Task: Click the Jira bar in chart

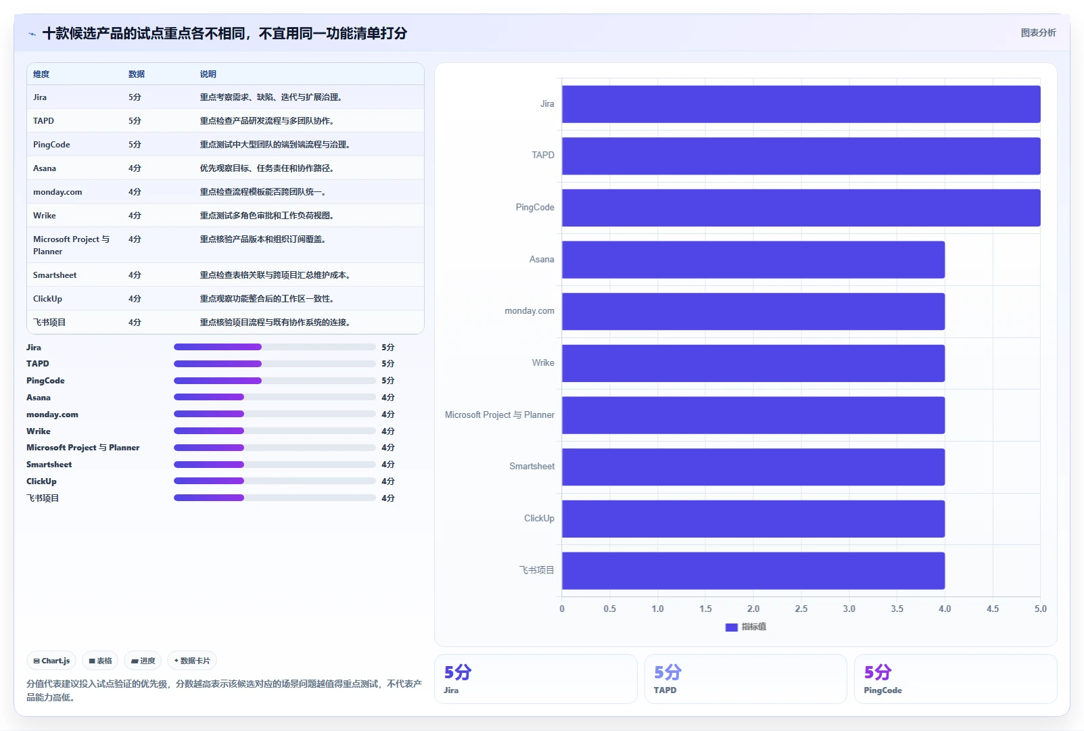Action: (801, 104)
